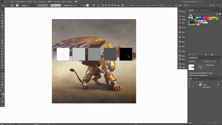Expand the Группа sublayer
The width and height of the screenshot is (222, 125).
coord(197,85)
